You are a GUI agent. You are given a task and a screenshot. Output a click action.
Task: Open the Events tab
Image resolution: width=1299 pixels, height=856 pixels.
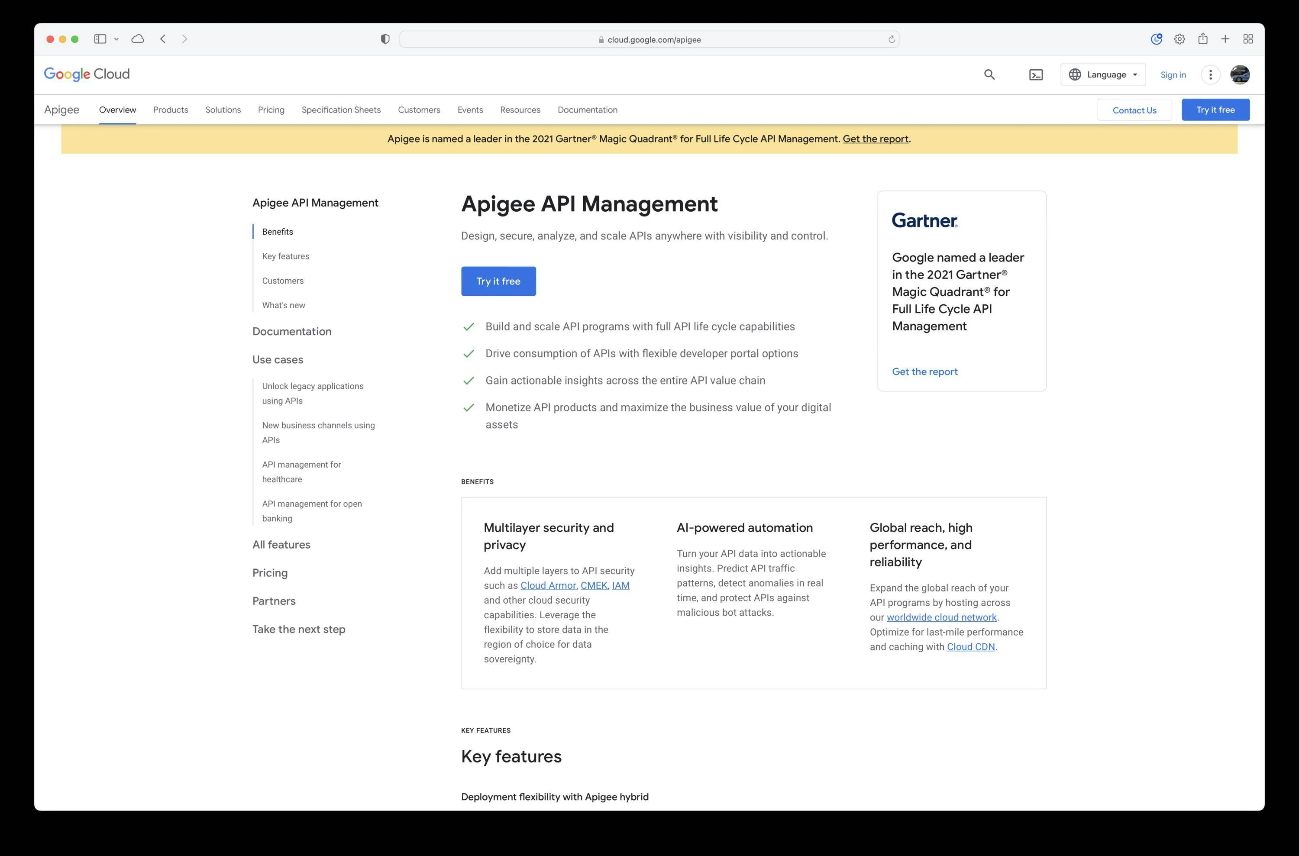(470, 110)
